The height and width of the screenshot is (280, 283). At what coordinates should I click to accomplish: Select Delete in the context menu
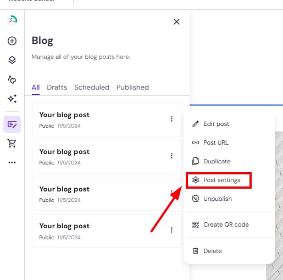(229, 251)
